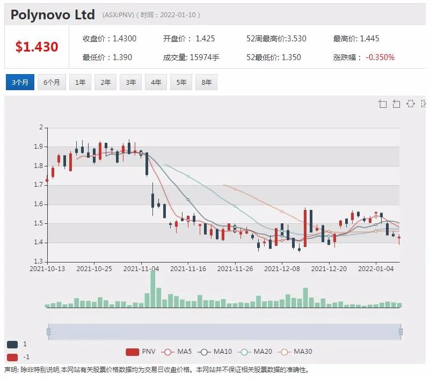Viewport: 430px width, 379px height.
Task: Select the 5年 range button
Action: (x=181, y=82)
